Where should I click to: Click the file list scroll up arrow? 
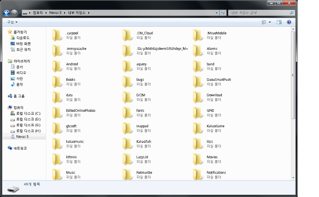click(x=293, y=29)
